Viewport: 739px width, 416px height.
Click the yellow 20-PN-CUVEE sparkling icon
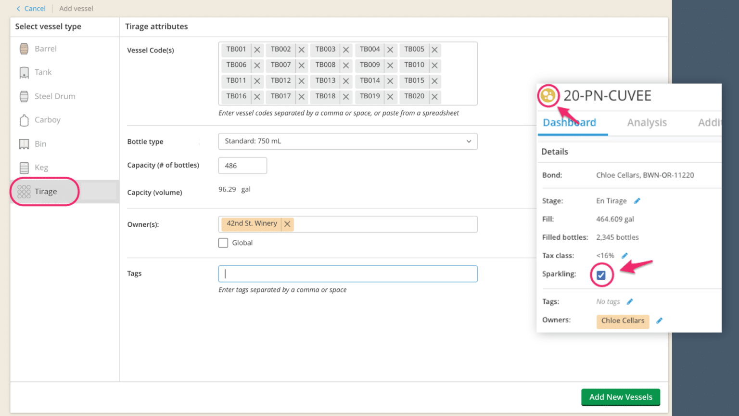coord(548,96)
